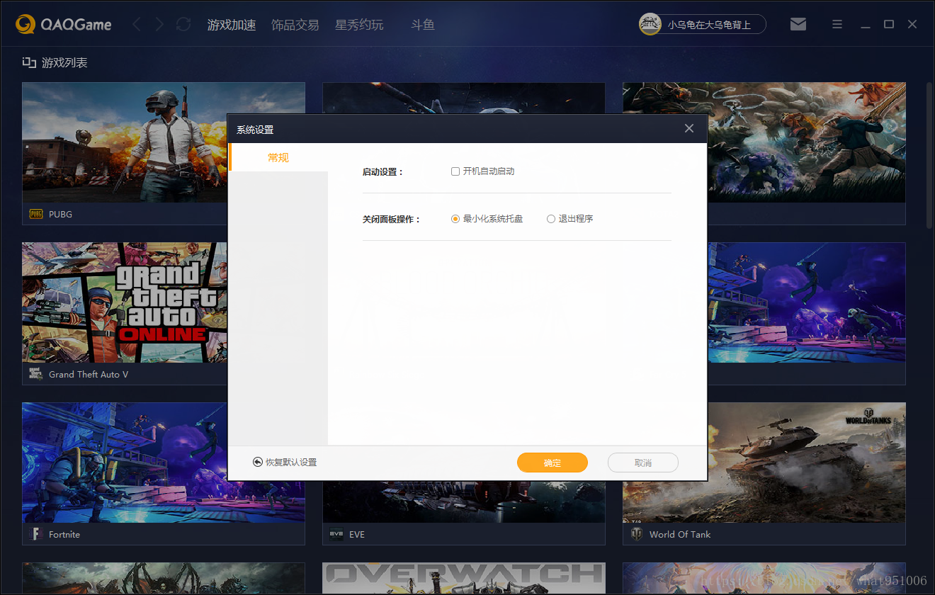
Task: Enable 开机自动启动 checkbox
Action: pyautogui.click(x=455, y=171)
